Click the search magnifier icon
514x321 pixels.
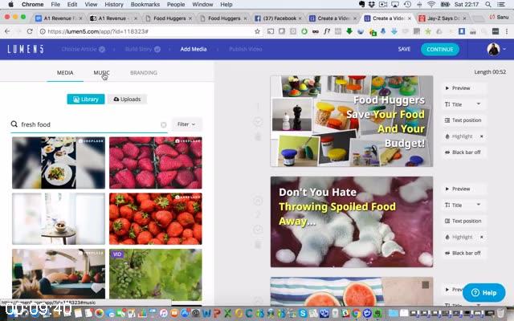tap(14, 124)
